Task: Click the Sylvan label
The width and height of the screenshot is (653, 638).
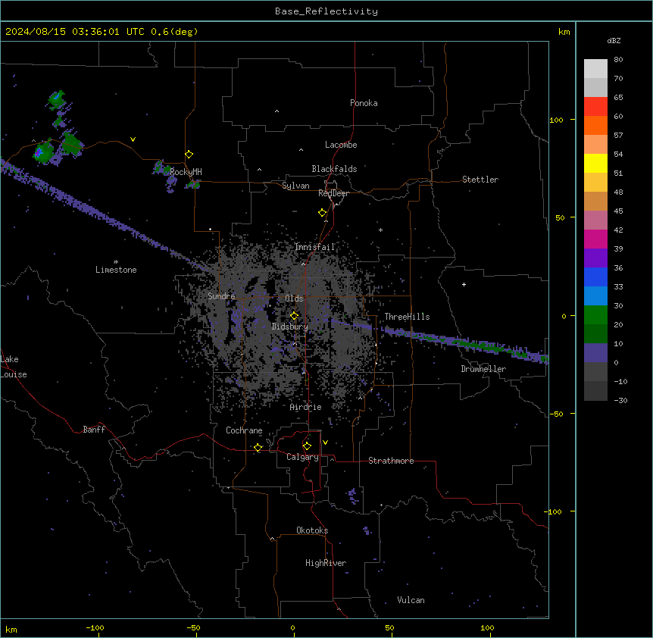Action: (295, 186)
